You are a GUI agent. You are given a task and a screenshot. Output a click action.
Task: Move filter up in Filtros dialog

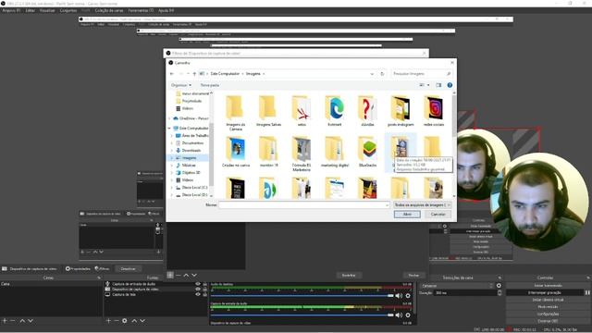coord(186,275)
